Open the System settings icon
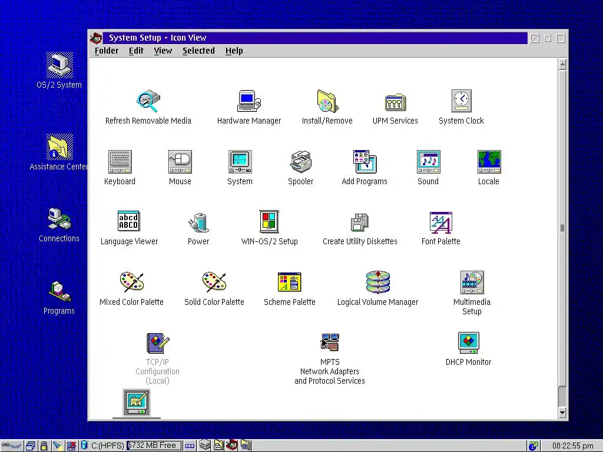The width and height of the screenshot is (603, 452). (x=240, y=161)
